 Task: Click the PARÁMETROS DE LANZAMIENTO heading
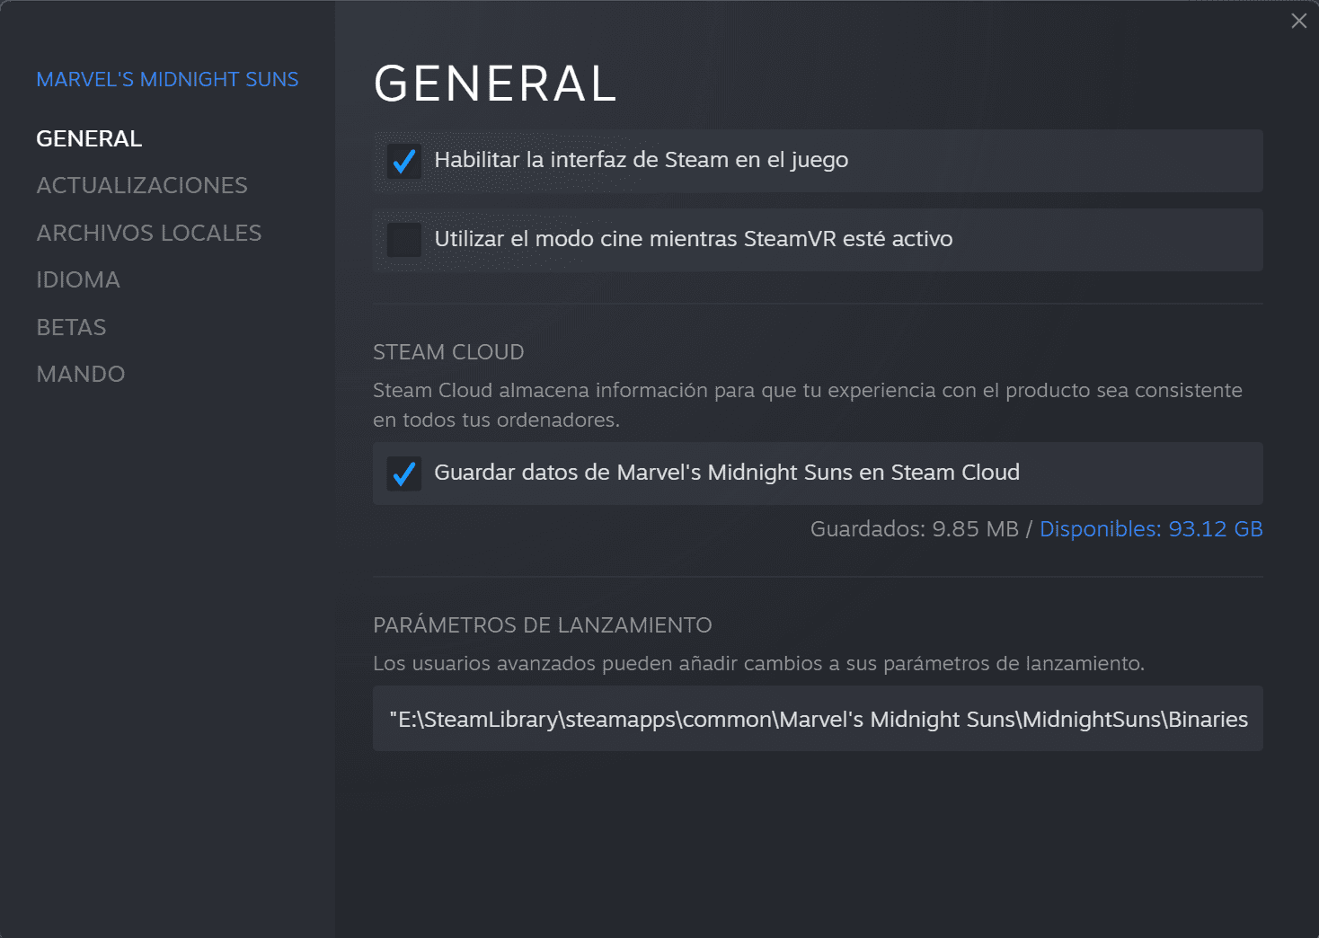(x=543, y=625)
